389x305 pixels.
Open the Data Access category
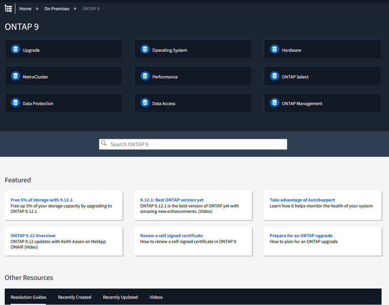[164, 103]
